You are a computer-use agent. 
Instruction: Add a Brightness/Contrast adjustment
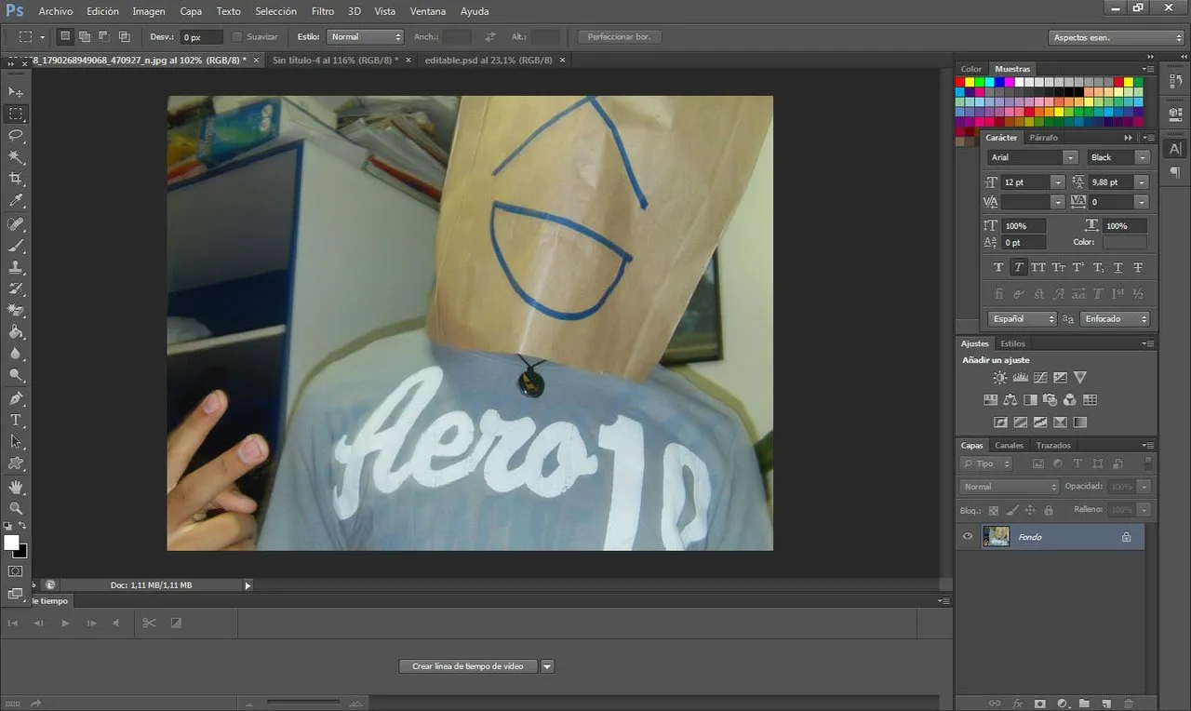[999, 378]
